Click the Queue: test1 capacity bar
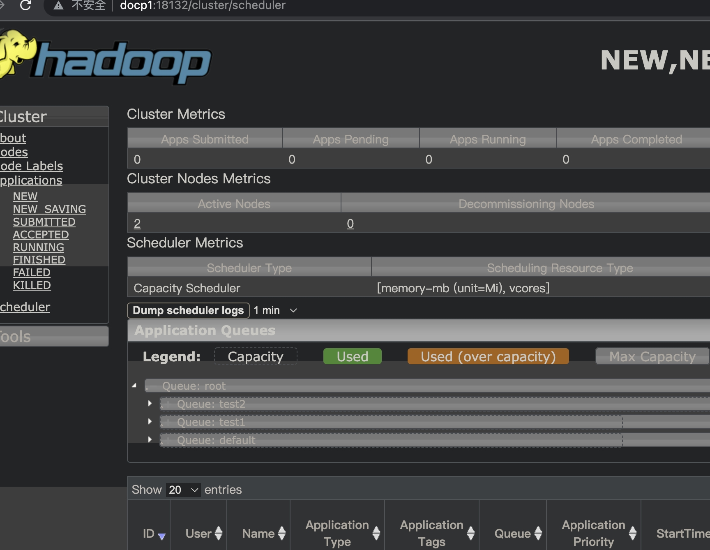 coord(435,422)
